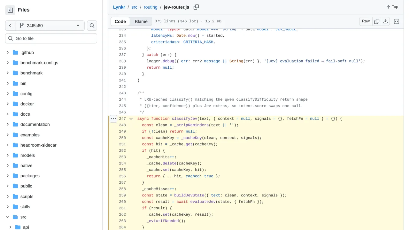Click the api folder icon
This screenshot has width=409, height=230.
18,227
